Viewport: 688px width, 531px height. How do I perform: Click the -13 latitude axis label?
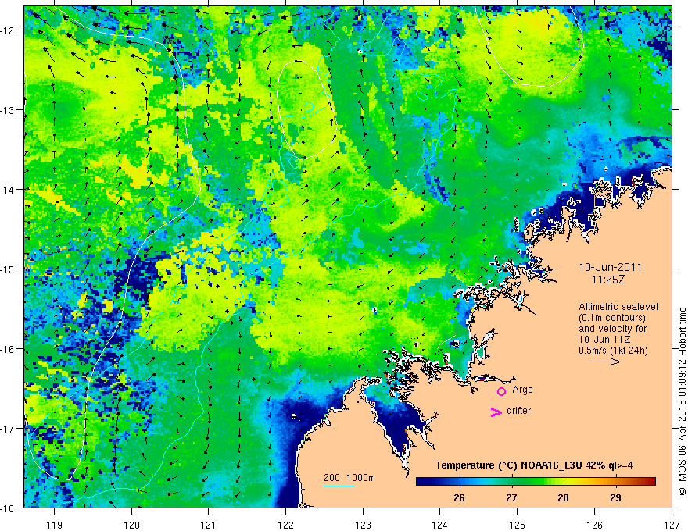tap(8, 110)
